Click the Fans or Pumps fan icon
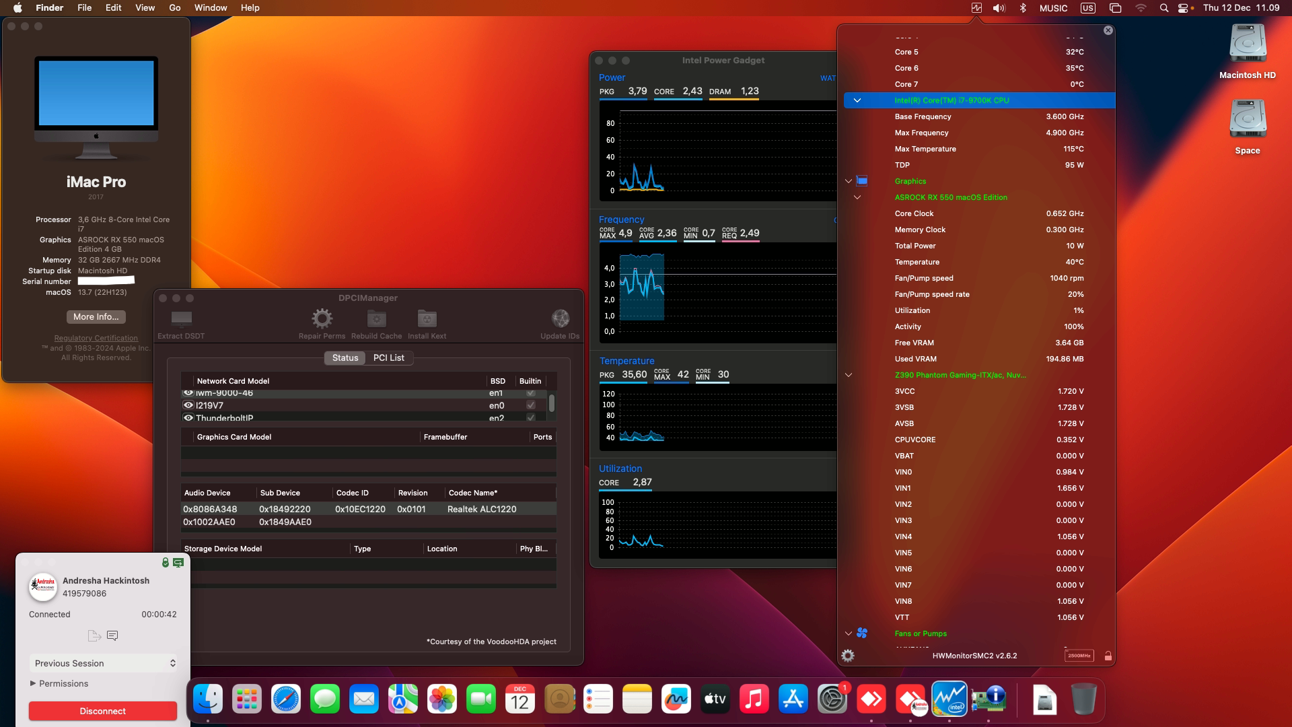The width and height of the screenshot is (1292, 727). coord(863,633)
